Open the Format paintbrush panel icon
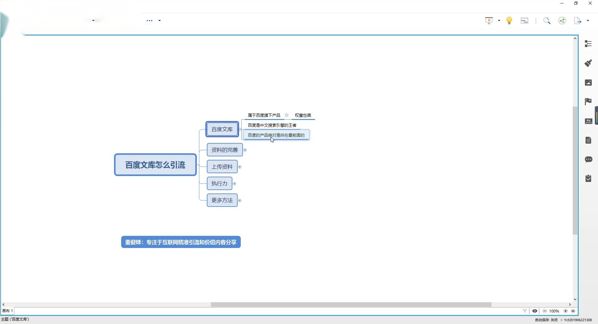The width and height of the screenshot is (598, 324). [588, 63]
